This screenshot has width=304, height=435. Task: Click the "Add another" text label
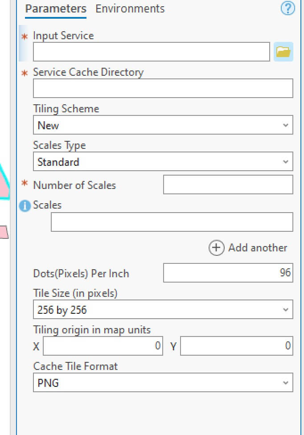[x=258, y=248]
